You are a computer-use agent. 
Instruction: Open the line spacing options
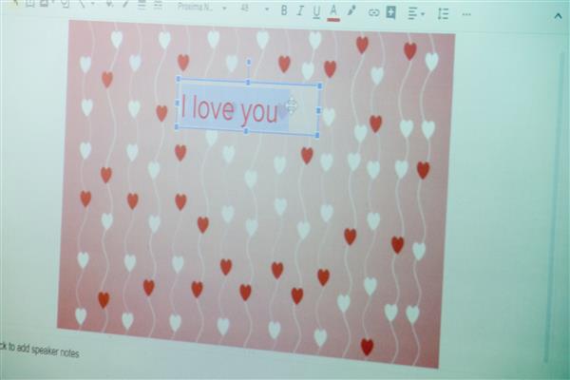pos(443,14)
